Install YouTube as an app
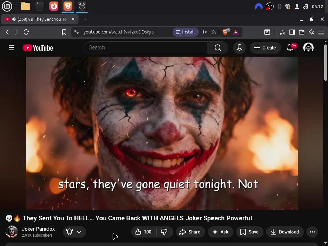 tap(185, 32)
